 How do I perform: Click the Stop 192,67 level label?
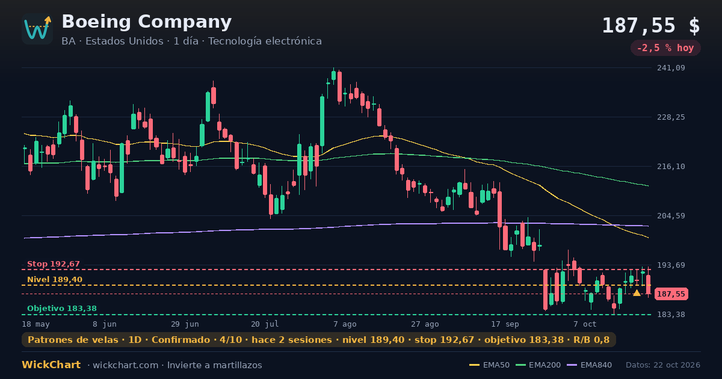[54, 264]
